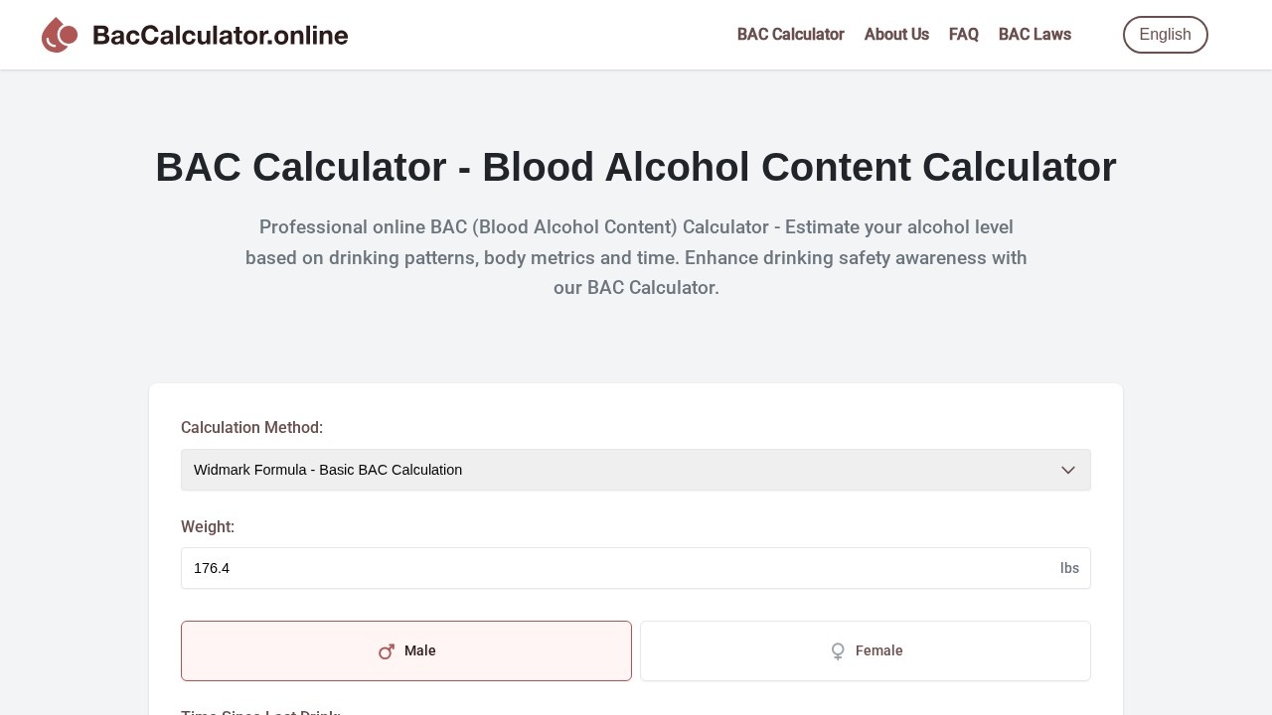Viewport: 1272px width, 715px height.
Task: Navigate to the BAC Laws page
Action: 1034,35
